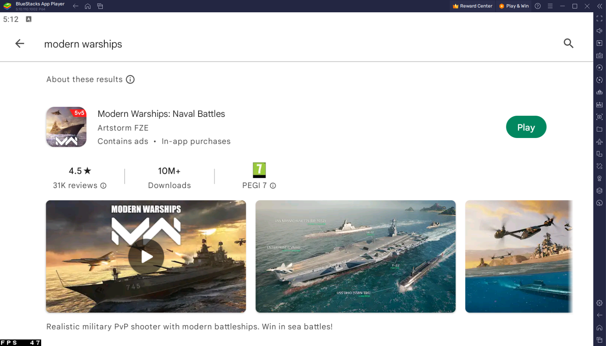Click the In-app purchases text
606x346 pixels.
pos(196,141)
